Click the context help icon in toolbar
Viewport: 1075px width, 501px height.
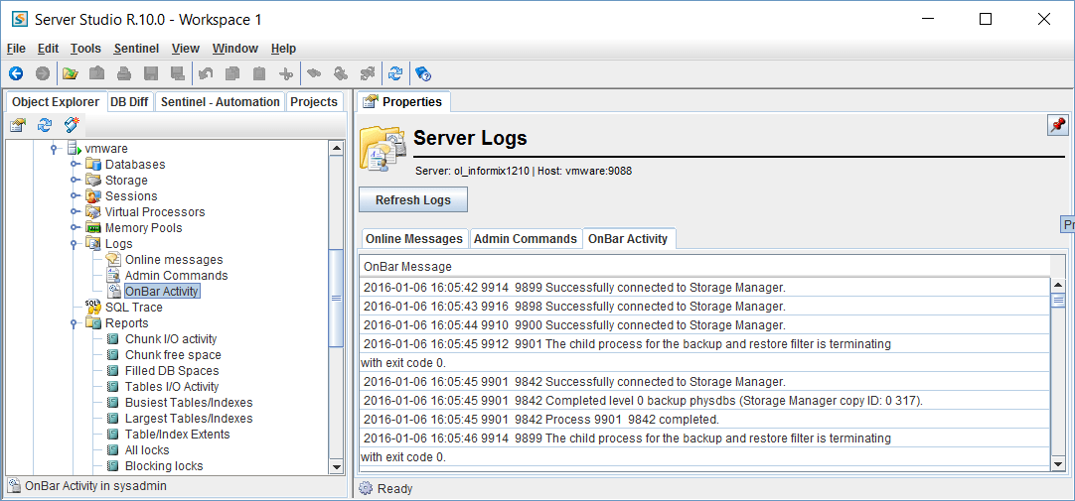click(422, 73)
